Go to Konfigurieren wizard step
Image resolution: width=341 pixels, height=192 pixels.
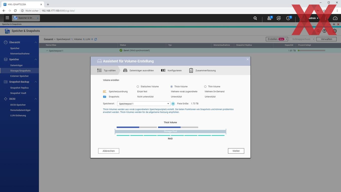(171, 71)
